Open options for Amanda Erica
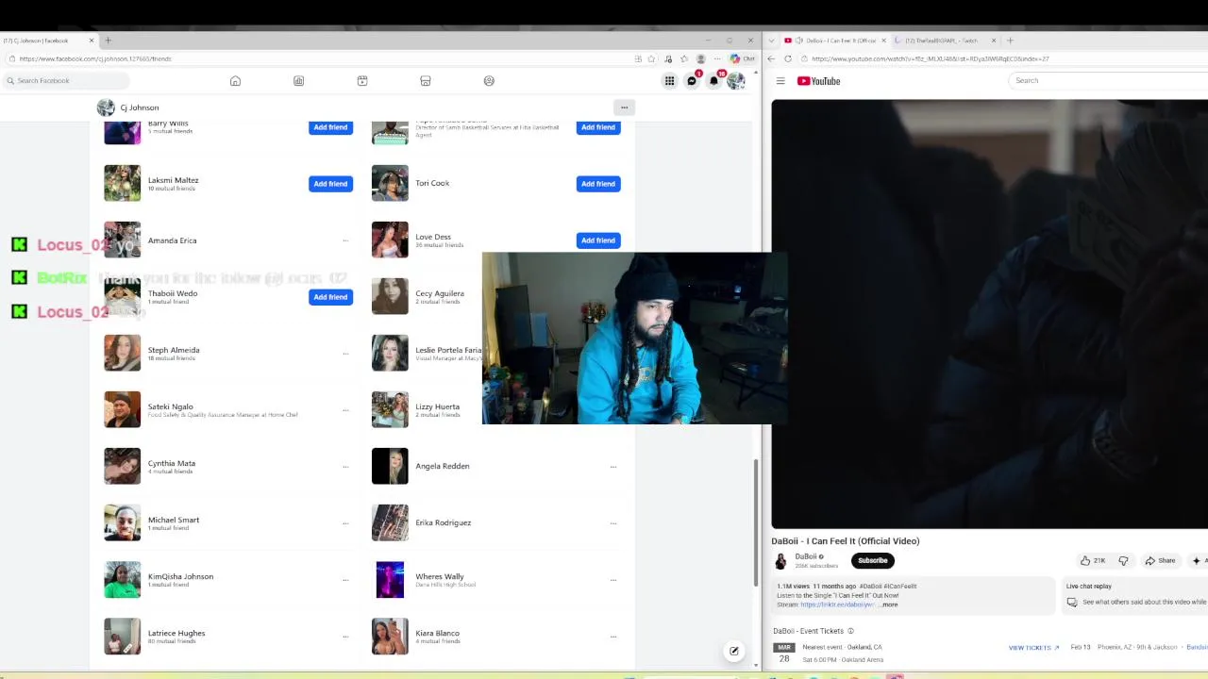Screen dimensions: 1208x679 coord(345,240)
